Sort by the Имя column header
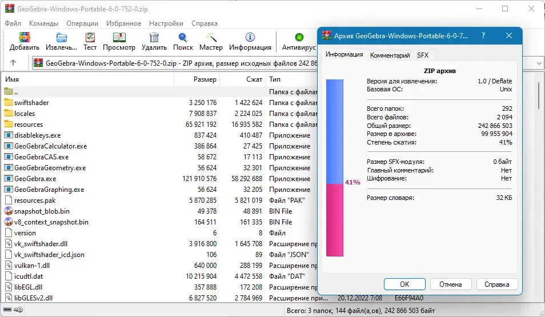This screenshot has width=545, height=317. (88, 79)
